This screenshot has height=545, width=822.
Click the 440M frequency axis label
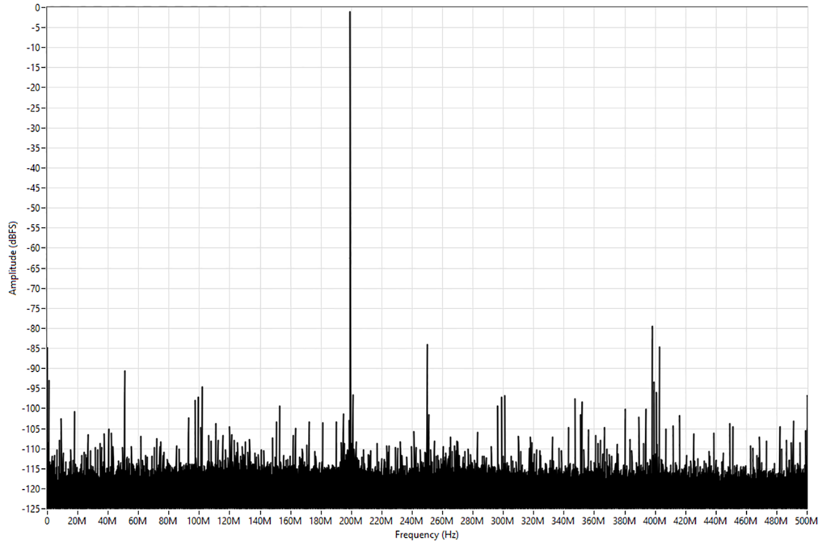[x=715, y=522]
